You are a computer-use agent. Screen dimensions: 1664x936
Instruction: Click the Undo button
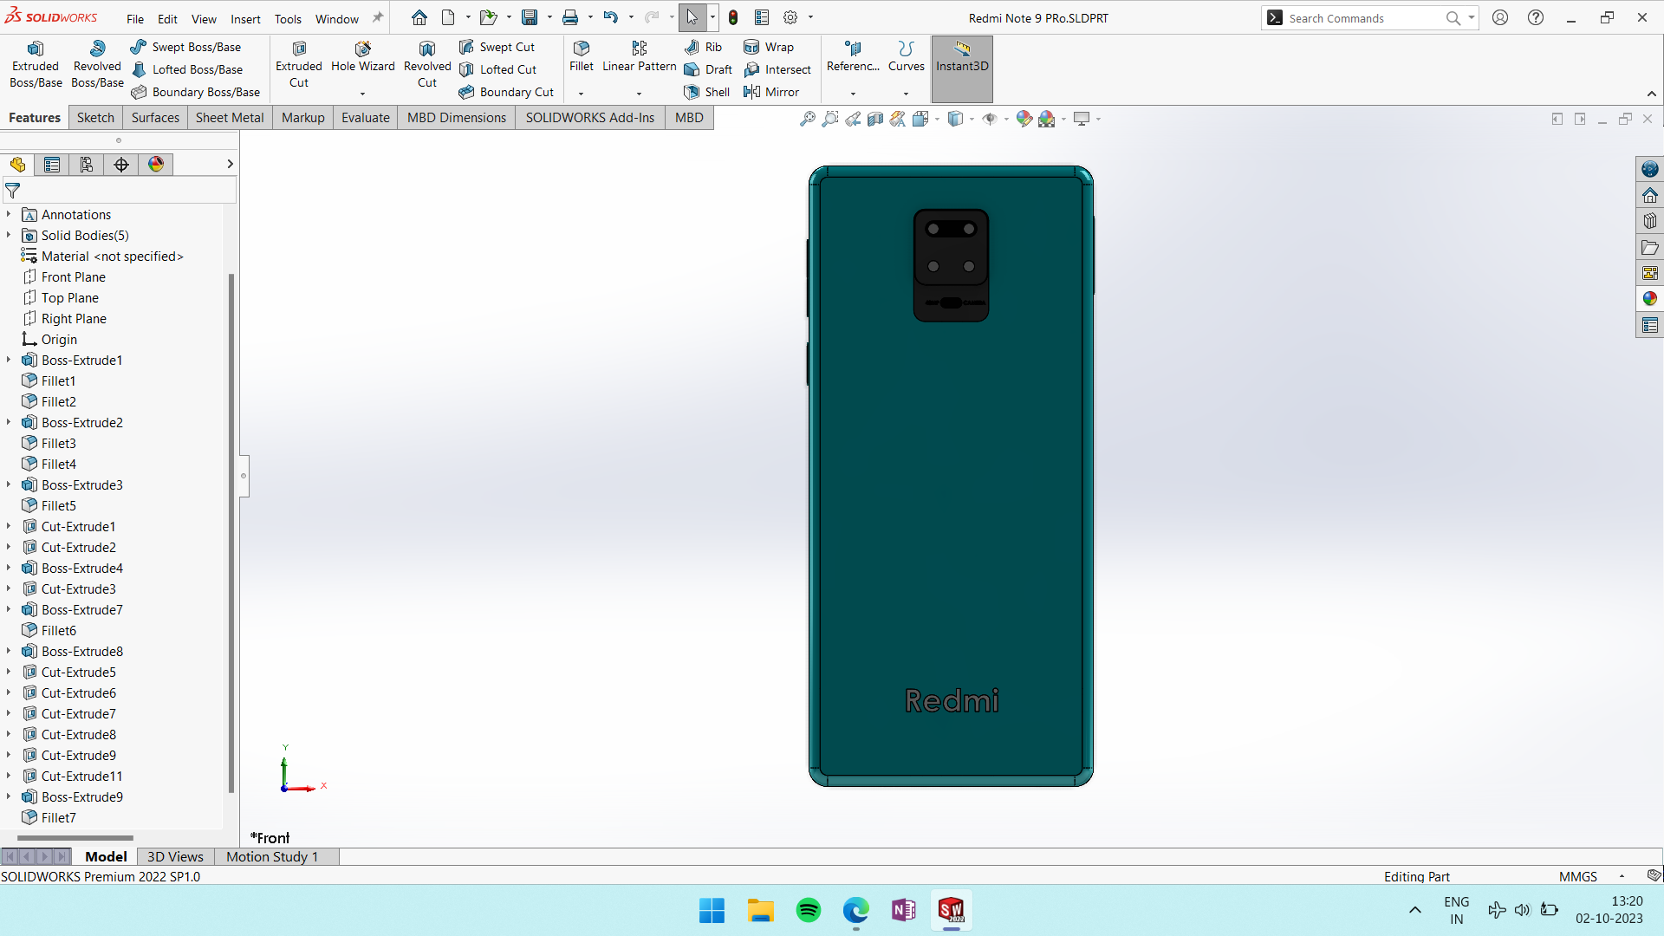click(x=611, y=17)
